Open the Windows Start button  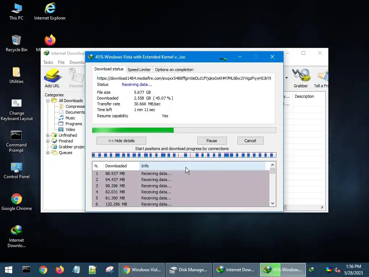[x=9, y=270]
